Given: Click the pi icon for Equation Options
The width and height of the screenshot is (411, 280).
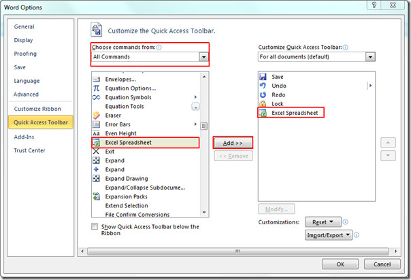Looking at the screenshot, I should point(96,88).
